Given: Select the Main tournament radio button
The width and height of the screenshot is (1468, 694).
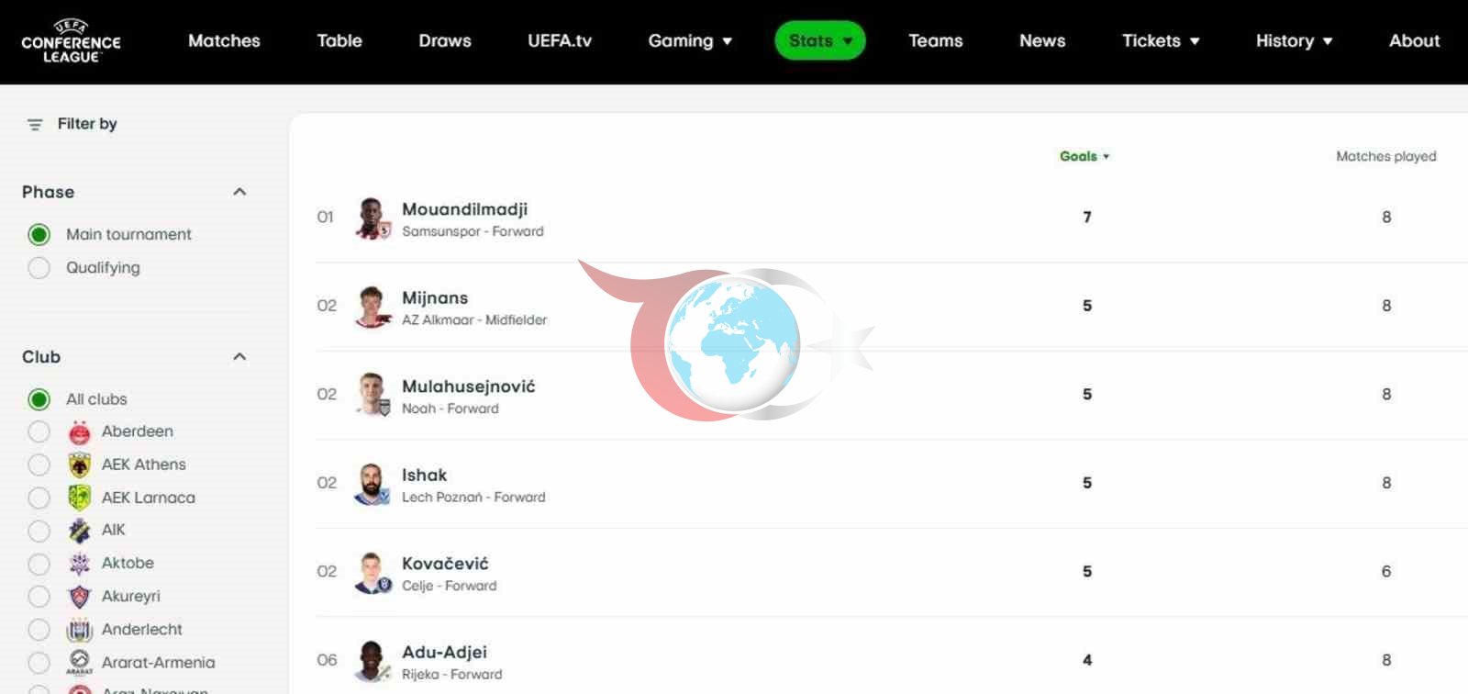Looking at the screenshot, I should 39,235.
